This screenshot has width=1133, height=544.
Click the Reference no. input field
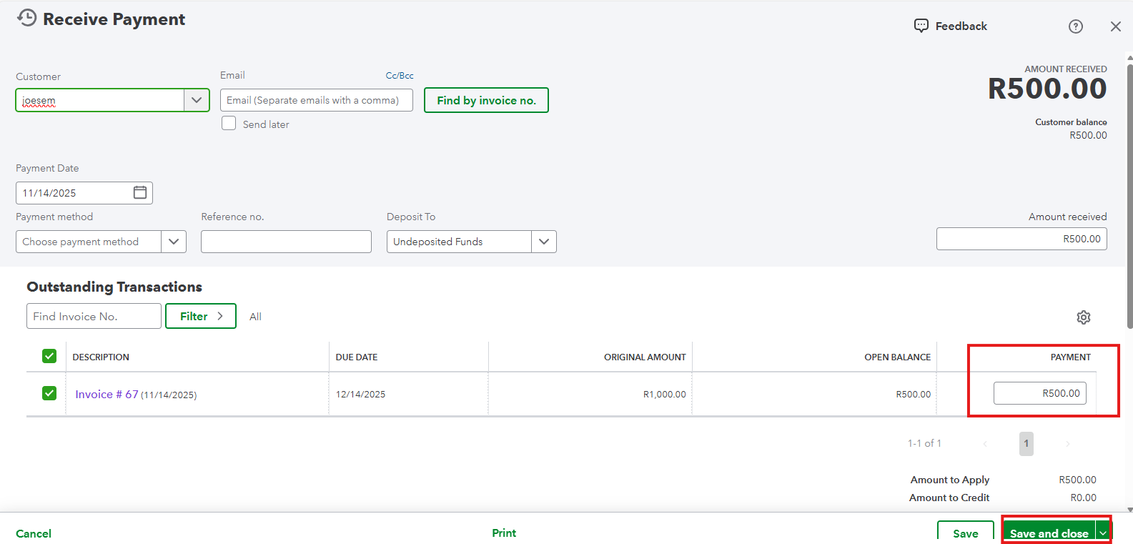click(x=286, y=242)
